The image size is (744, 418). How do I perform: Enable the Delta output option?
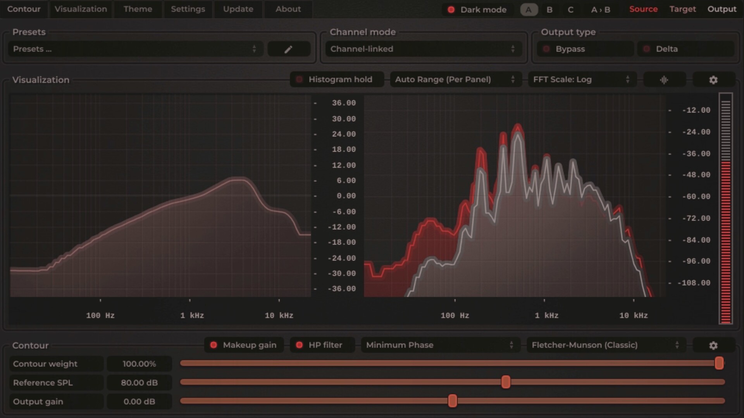(x=686, y=49)
